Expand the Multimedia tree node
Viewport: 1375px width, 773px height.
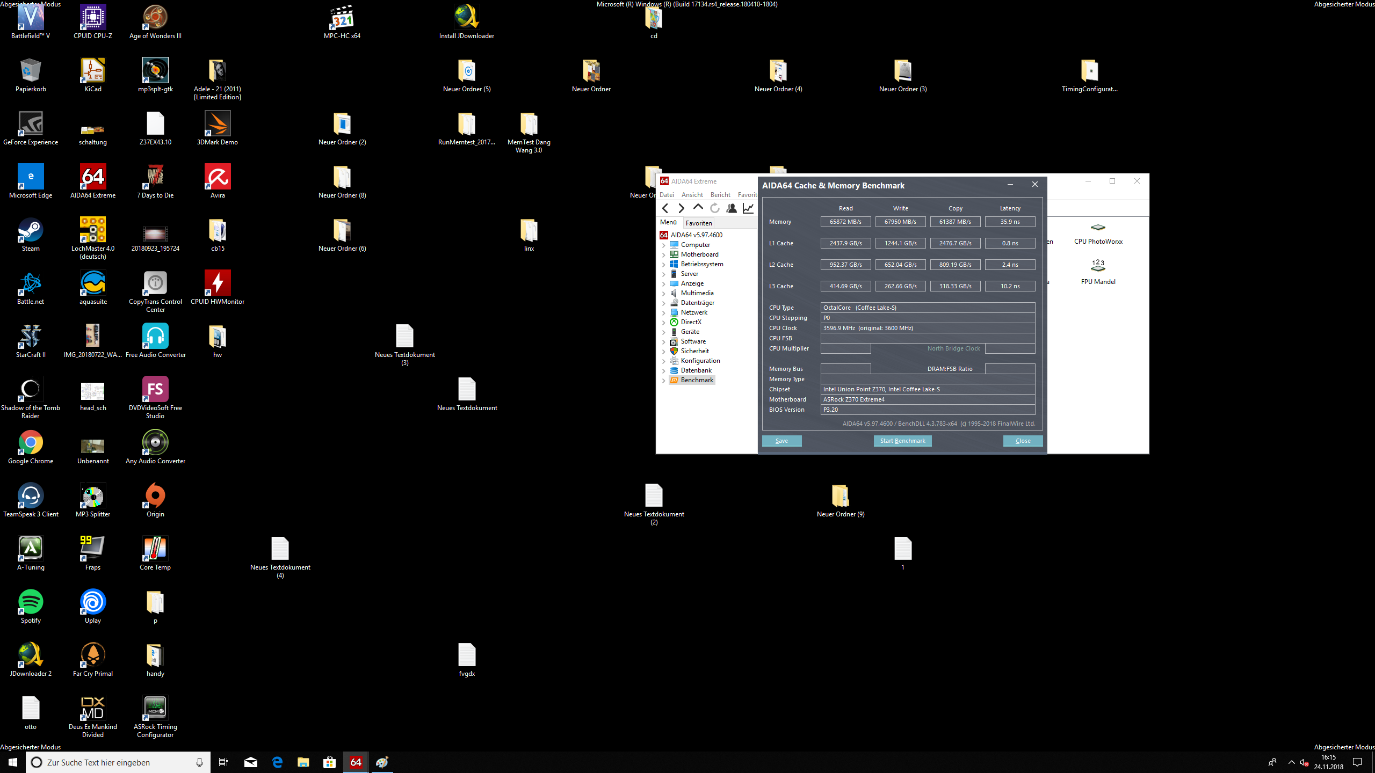click(x=664, y=293)
